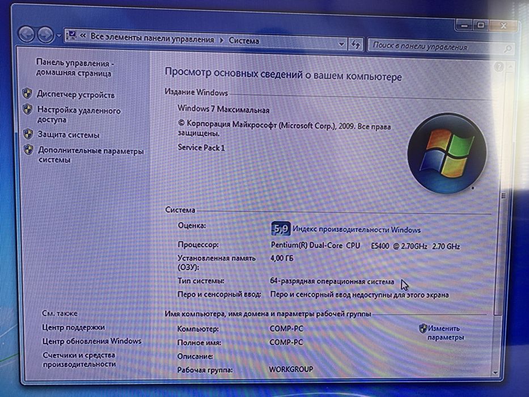Click the search magnifier icon
The width and height of the screenshot is (529, 397).
click(x=507, y=49)
